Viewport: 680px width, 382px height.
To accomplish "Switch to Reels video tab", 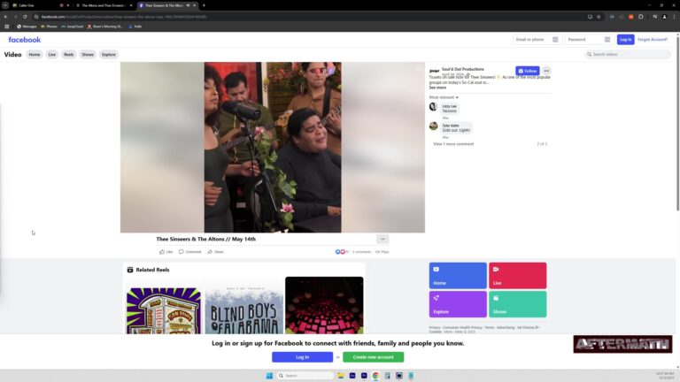I will [68, 55].
